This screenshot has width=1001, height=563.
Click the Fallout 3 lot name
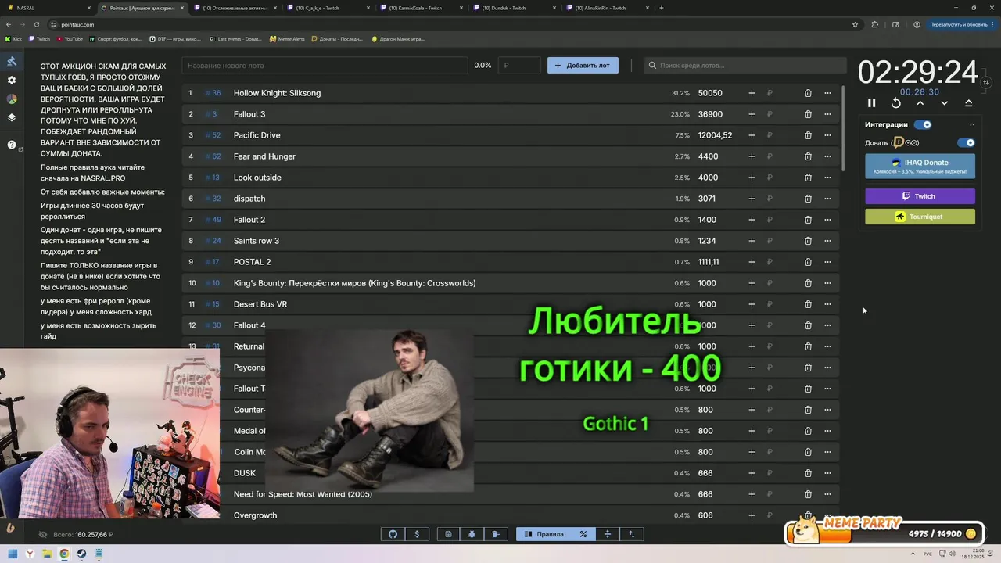pyautogui.click(x=249, y=114)
